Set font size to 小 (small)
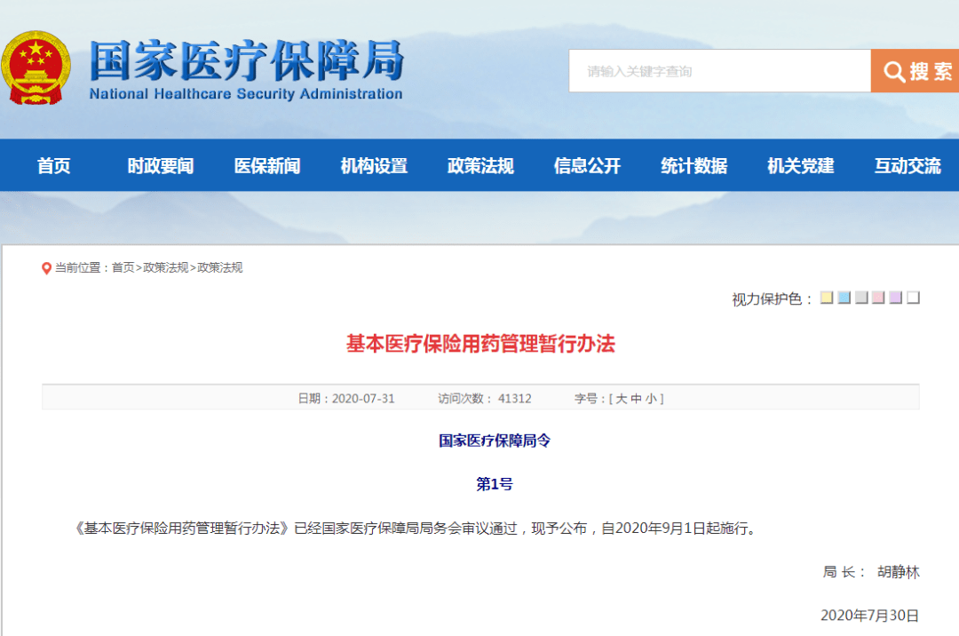Image resolution: width=959 pixels, height=636 pixels. coord(651,399)
